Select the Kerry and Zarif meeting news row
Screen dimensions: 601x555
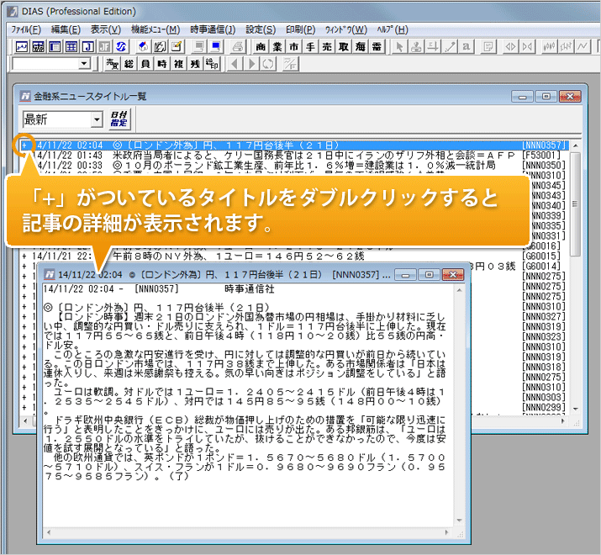277,156
